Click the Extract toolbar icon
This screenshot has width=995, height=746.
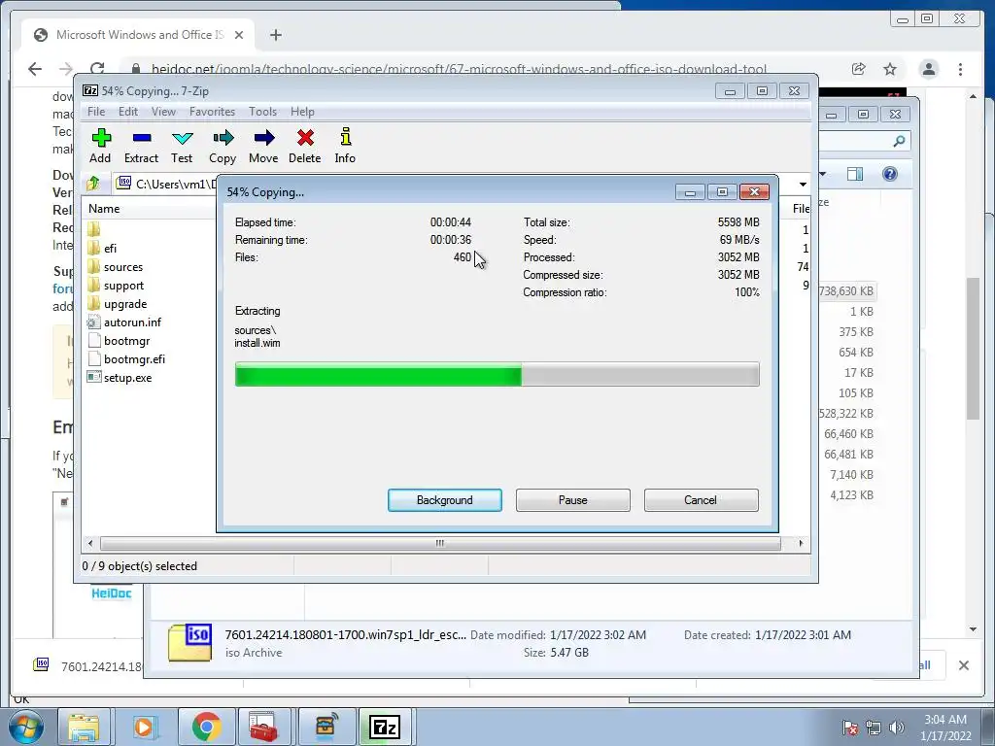coord(141,146)
